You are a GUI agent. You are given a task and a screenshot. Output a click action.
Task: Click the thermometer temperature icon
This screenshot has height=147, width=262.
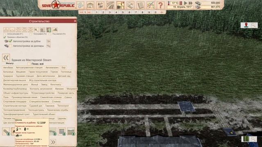[169, 3]
